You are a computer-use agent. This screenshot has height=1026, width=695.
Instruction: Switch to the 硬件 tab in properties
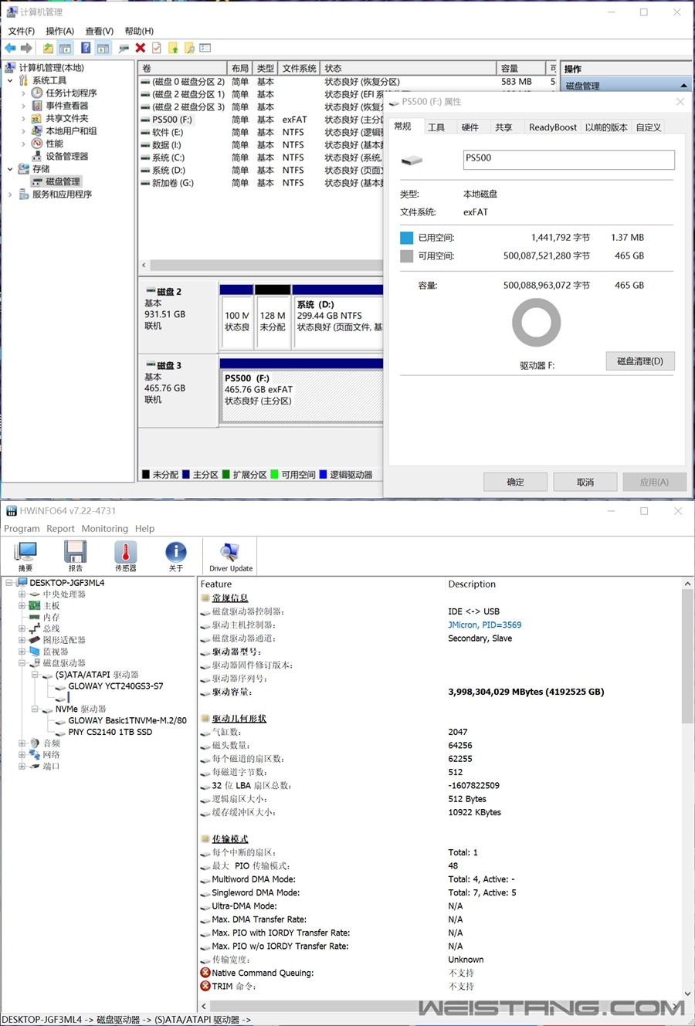[470, 127]
